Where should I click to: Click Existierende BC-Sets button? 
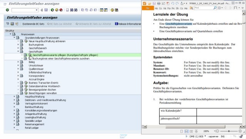tap(34, 24)
